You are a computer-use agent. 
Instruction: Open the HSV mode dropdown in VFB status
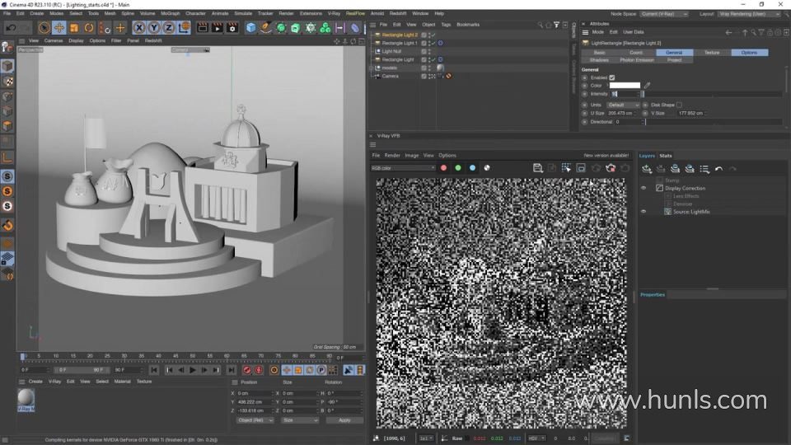pos(536,438)
